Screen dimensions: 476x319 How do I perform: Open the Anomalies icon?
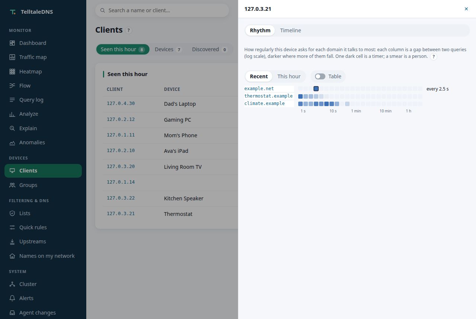point(12,142)
